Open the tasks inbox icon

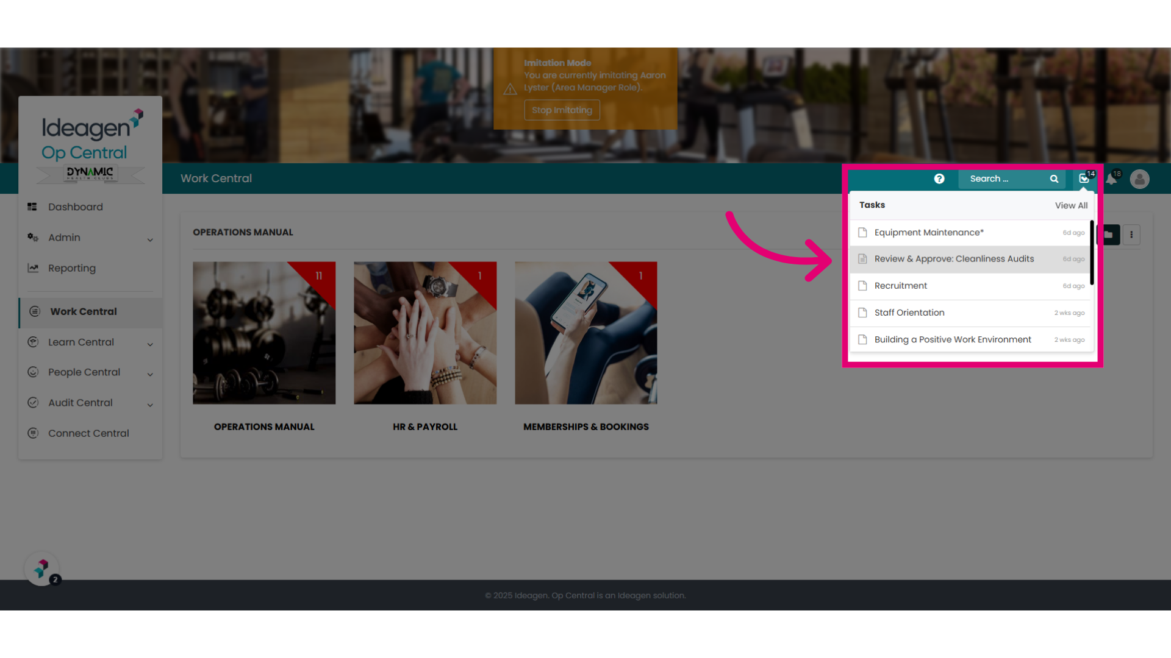[x=1084, y=179]
